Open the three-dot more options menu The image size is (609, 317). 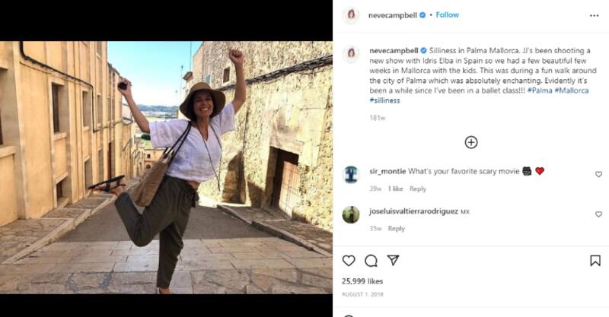[x=594, y=15]
